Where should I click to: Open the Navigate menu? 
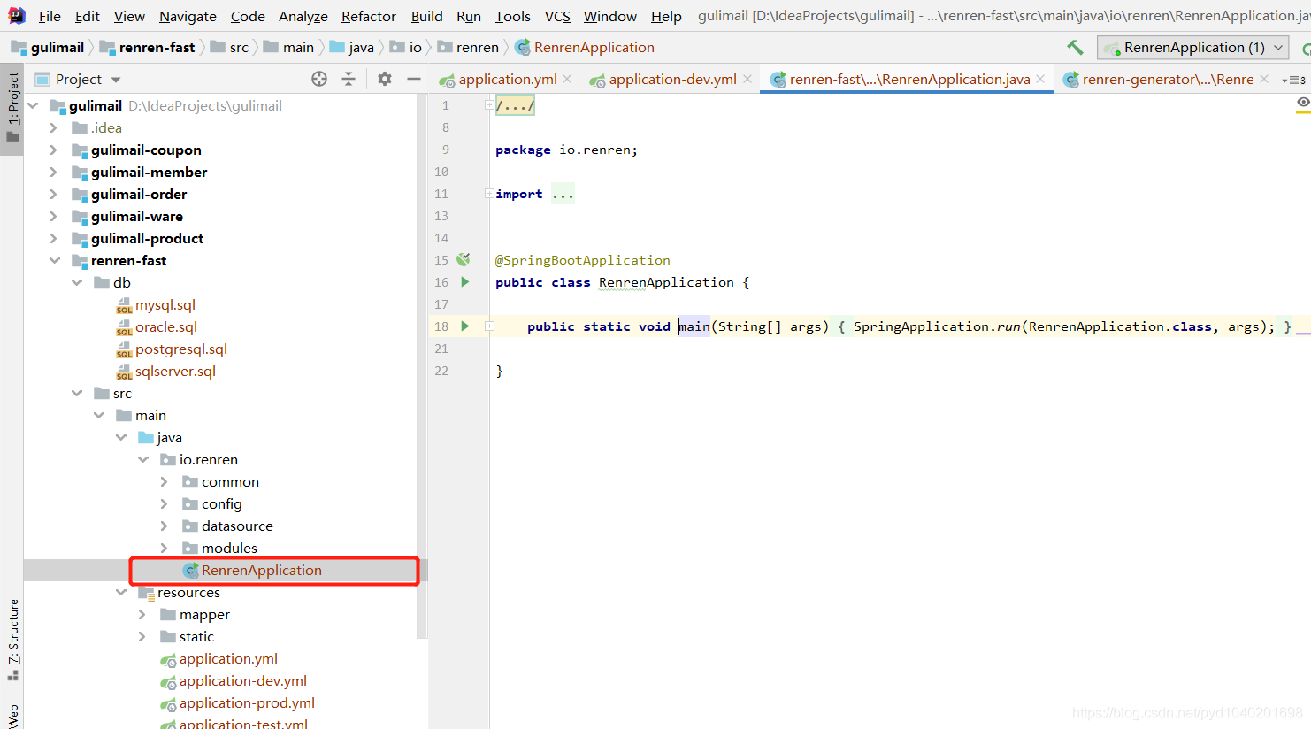tap(188, 16)
